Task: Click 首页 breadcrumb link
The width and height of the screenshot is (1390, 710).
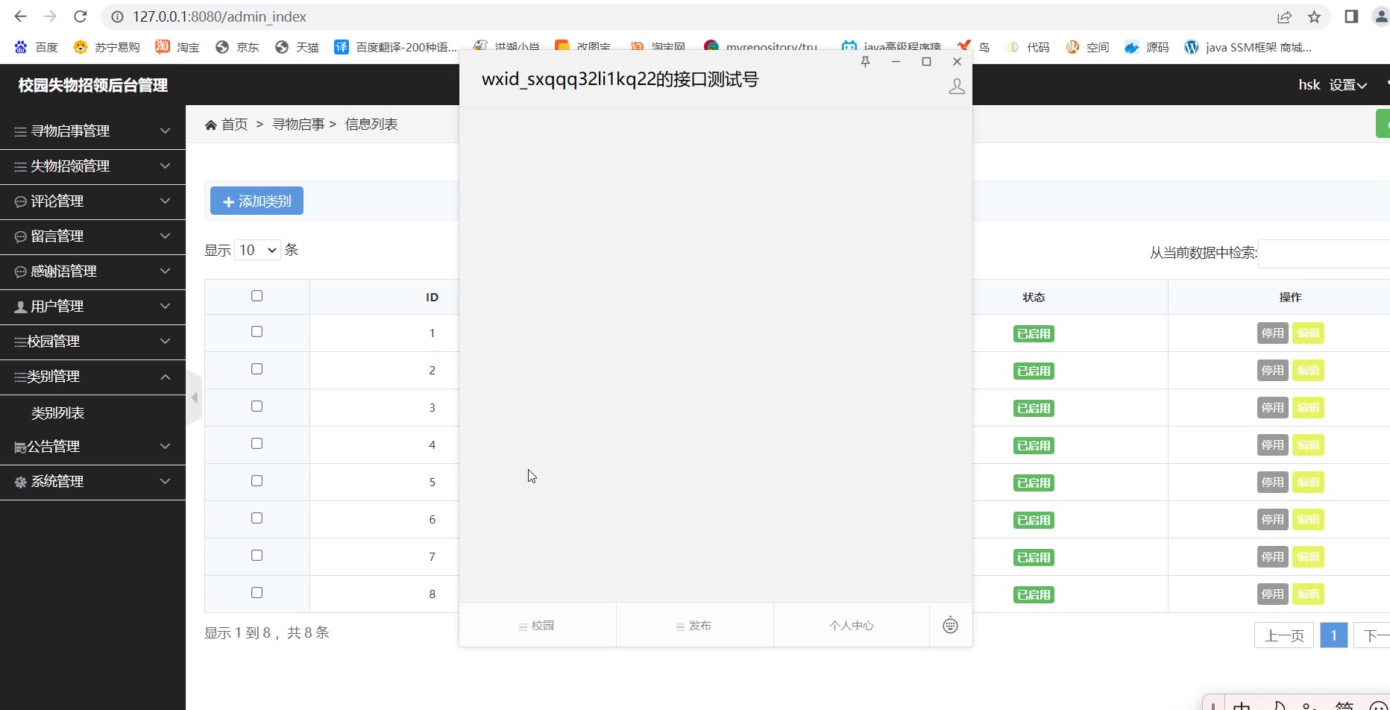Action: coord(235,125)
